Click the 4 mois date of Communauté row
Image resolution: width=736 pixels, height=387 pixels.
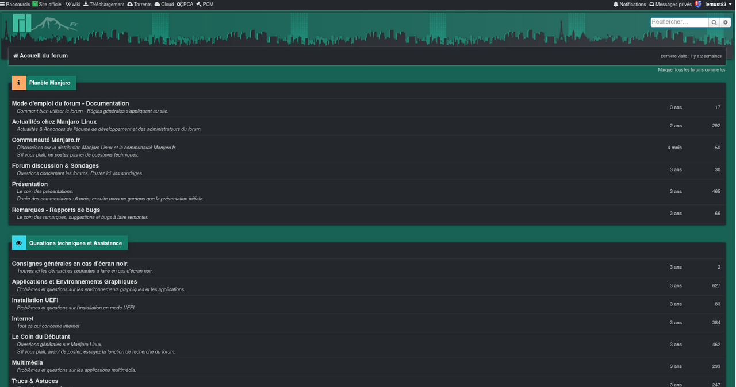click(674, 148)
